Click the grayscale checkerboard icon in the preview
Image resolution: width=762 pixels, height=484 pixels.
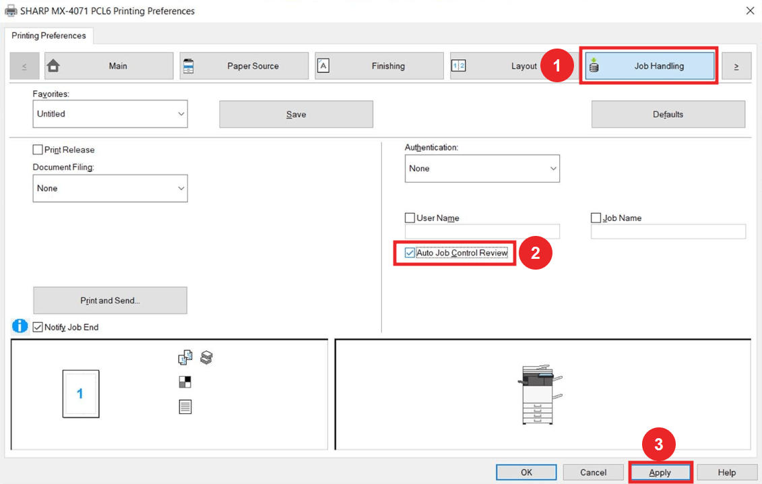185,382
